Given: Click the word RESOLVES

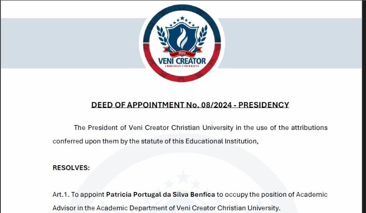Looking at the screenshot, I should tap(71, 168).
